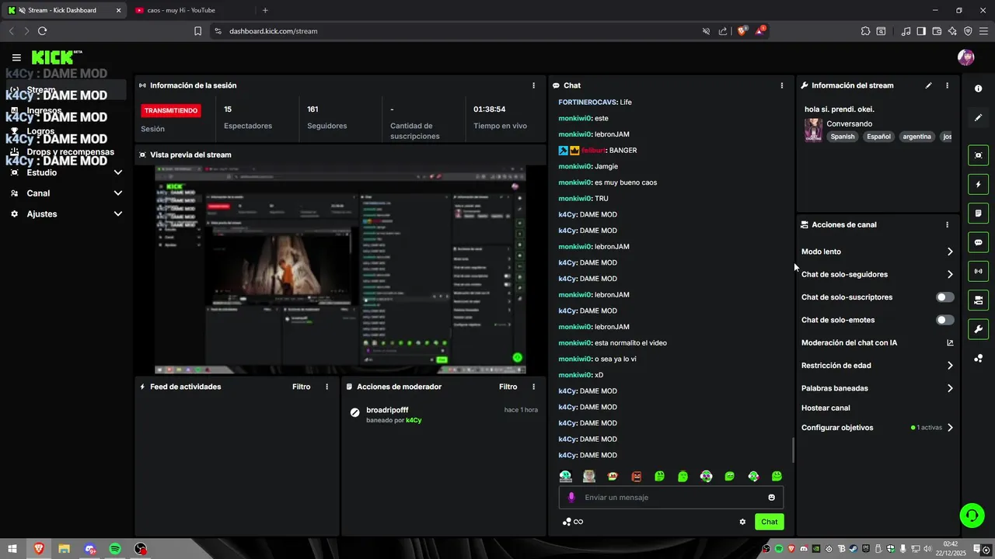The height and width of the screenshot is (559, 995).
Task: Open chat settings gear icon
Action: [742, 522]
